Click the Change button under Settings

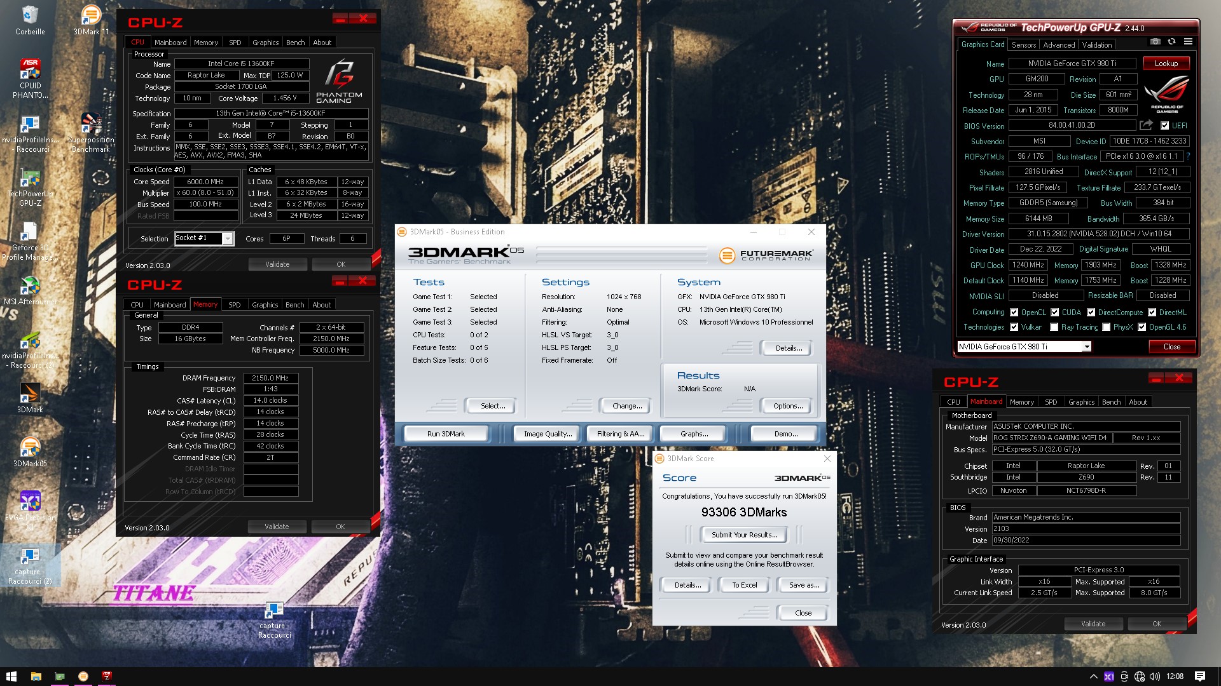click(627, 406)
